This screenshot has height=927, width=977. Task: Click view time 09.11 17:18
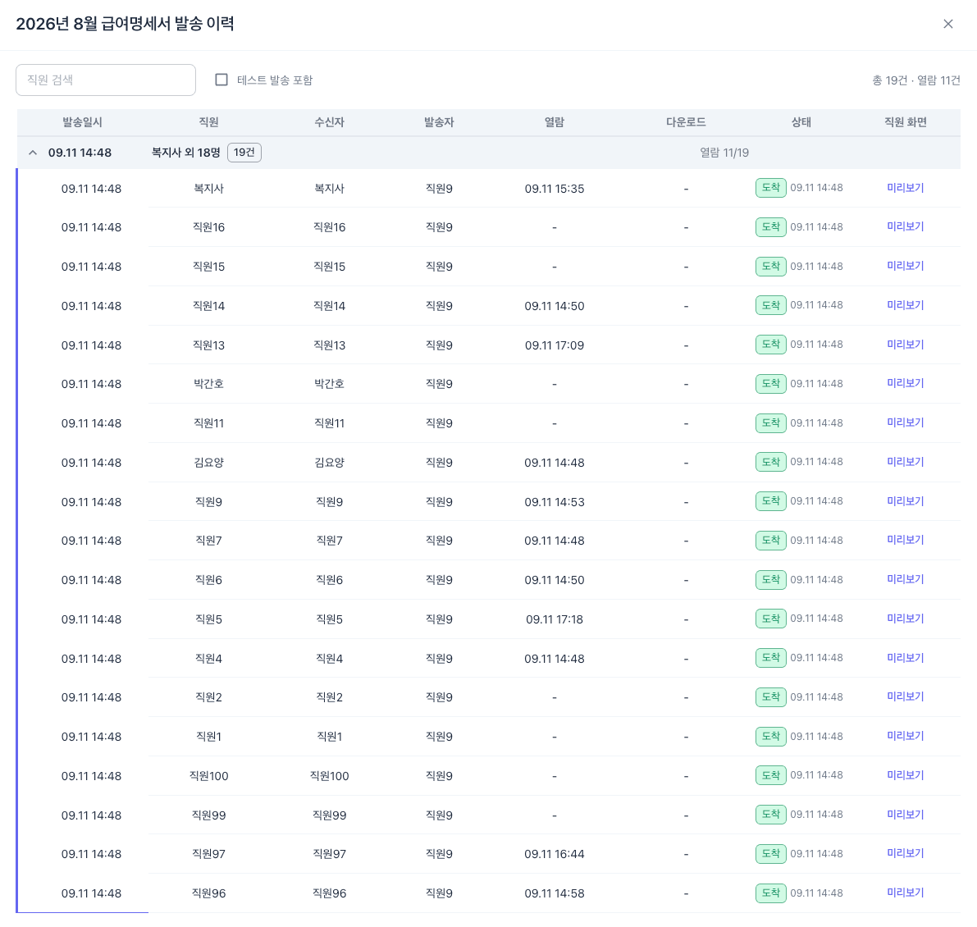(x=555, y=619)
